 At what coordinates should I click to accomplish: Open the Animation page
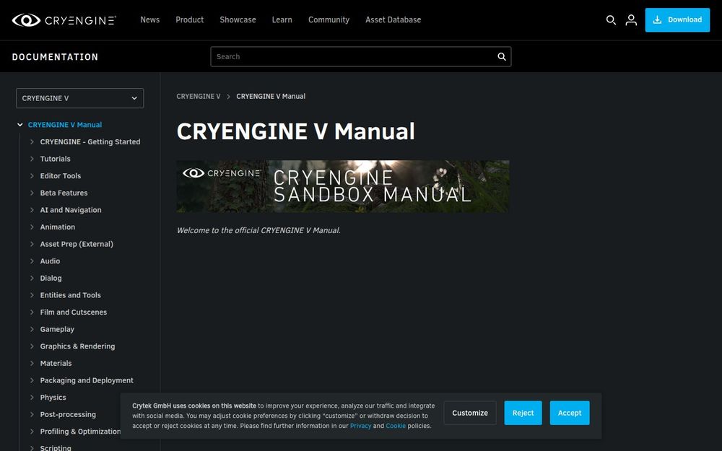coord(58,227)
